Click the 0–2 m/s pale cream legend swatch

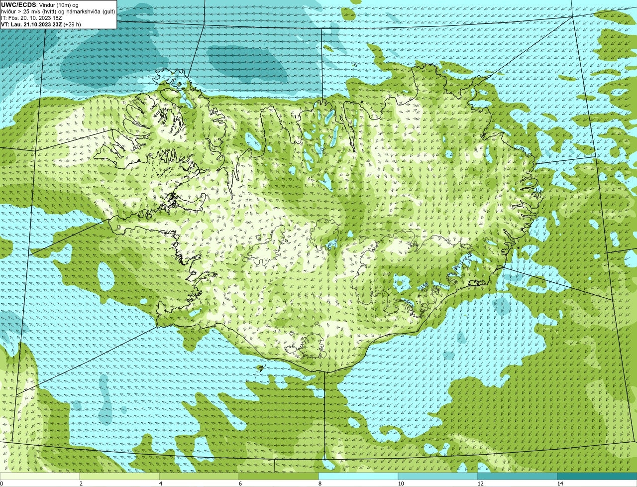click(x=40, y=477)
